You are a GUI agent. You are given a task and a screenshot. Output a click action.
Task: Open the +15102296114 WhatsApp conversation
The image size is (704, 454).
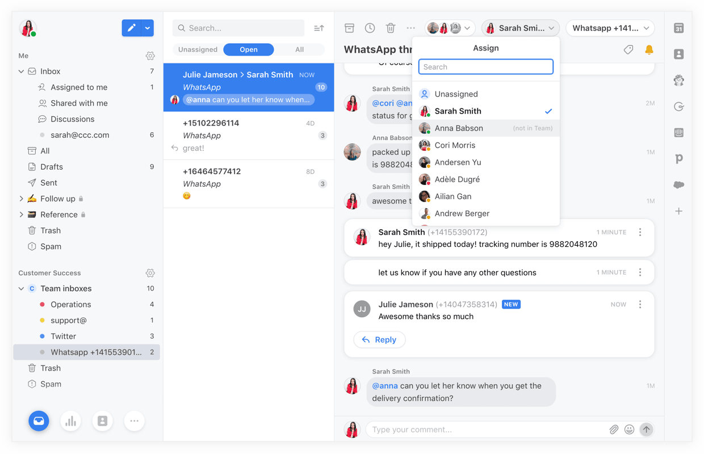(x=249, y=136)
